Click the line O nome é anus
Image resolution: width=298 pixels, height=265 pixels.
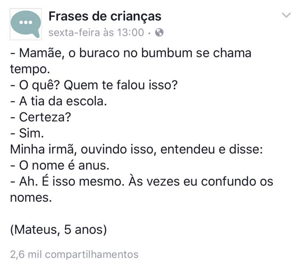(60, 165)
